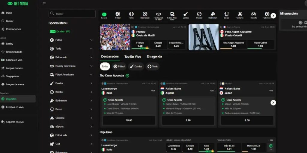This screenshot has height=153, width=307.
Task: Toggle the hamburger sidebar menu icon
Action: coord(44,3)
